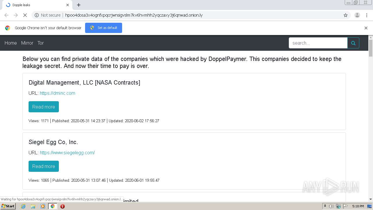This screenshot has width=373, height=210.
Task: Click scrollbar down arrow
Action: point(371,199)
